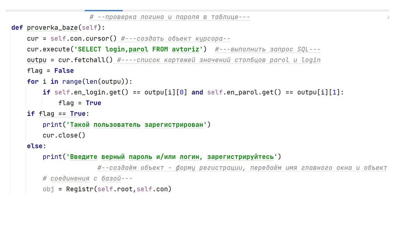Click the flag = True assignment

coord(79,103)
